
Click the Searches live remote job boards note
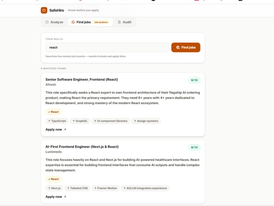pos(86,56)
